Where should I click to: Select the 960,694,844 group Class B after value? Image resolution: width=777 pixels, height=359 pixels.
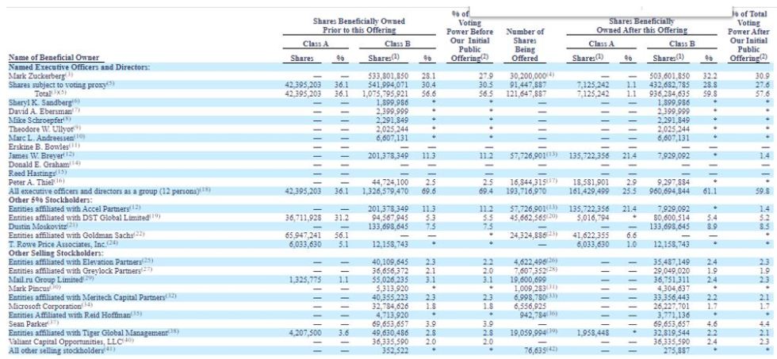tap(669, 190)
